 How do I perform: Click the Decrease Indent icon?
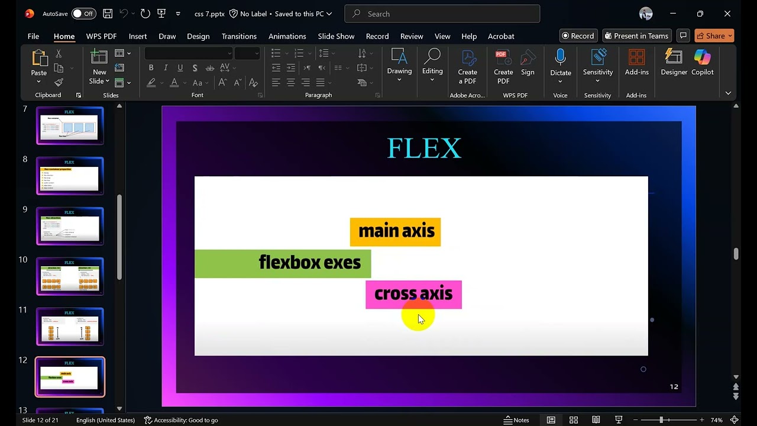[x=276, y=67]
